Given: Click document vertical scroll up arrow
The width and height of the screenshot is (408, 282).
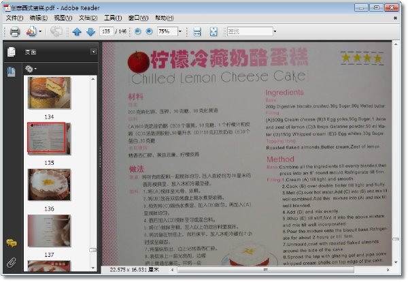Looking at the screenshot, I should coord(396,44).
